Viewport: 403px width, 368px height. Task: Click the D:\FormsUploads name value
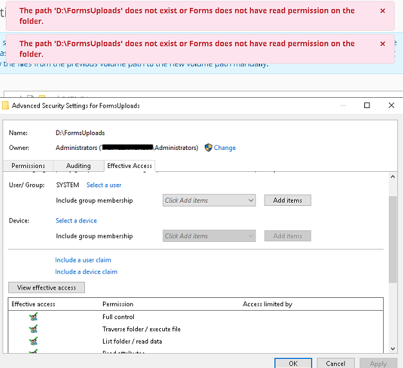click(80, 133)
